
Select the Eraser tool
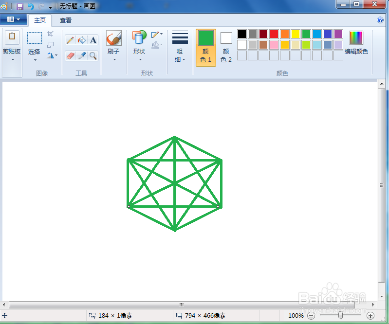coord(70,56)
